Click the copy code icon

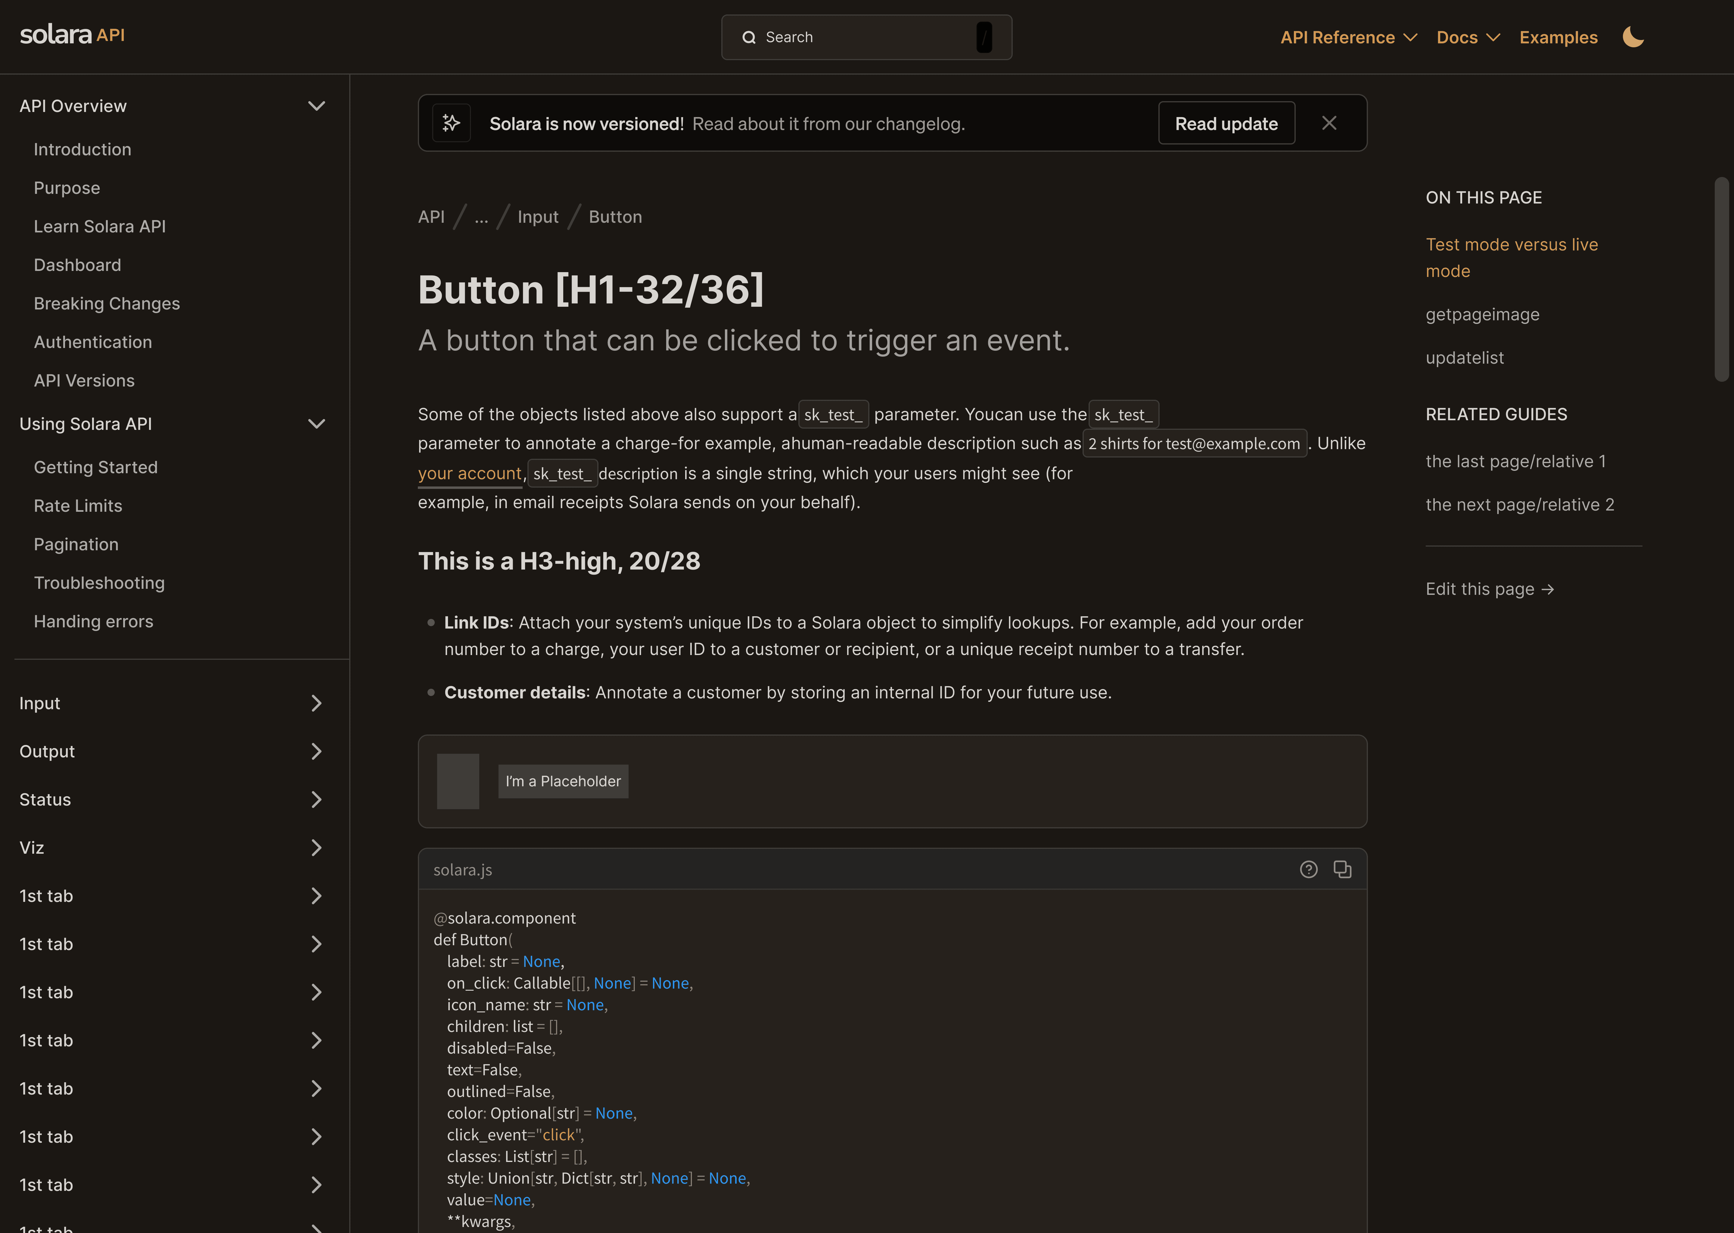(1342, 869)
